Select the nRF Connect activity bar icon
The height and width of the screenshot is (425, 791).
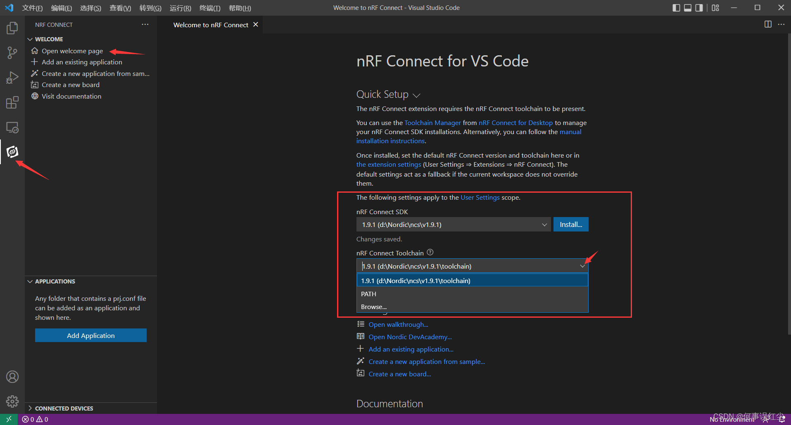coord(12,152)
